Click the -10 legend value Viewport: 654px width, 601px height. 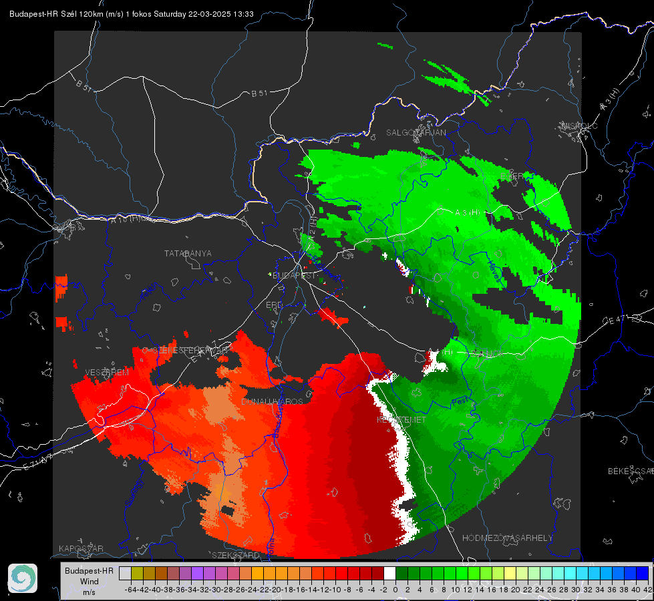click(x=335, y=590)
